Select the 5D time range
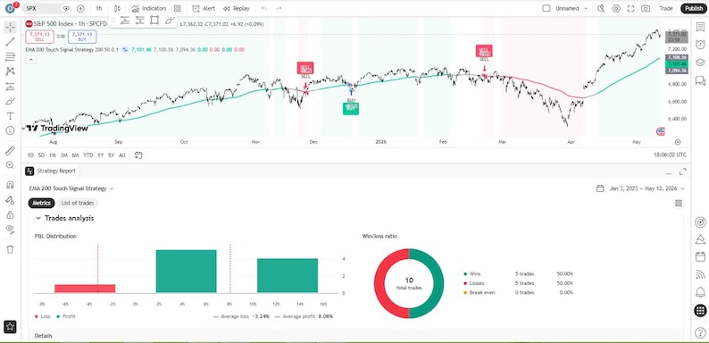709x343 pixels. coord(41,155)
